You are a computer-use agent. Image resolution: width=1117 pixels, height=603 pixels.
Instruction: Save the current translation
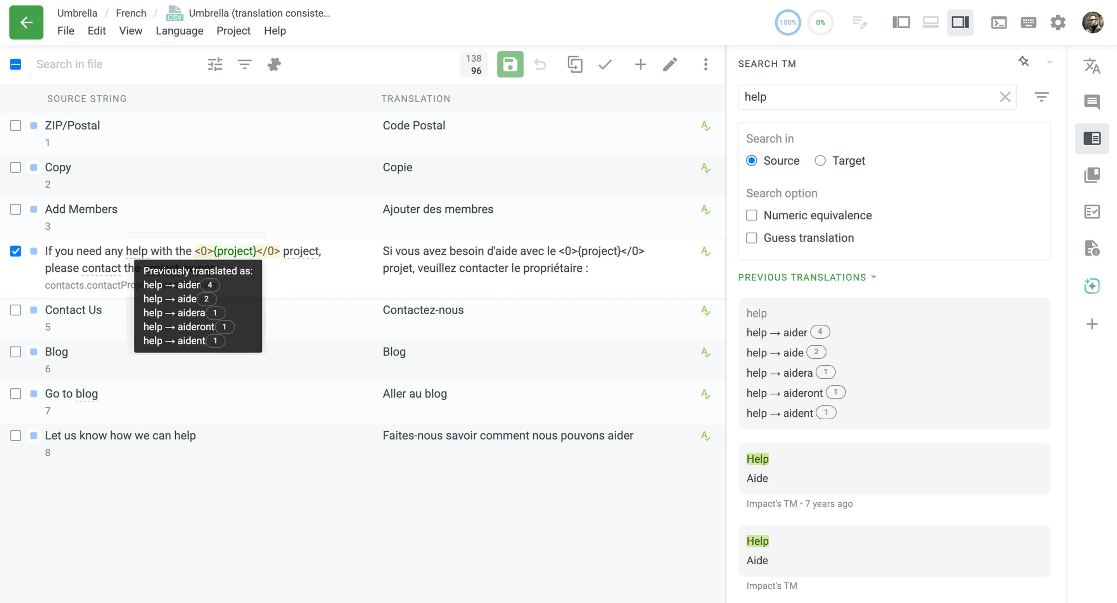(x=510, y=64)
